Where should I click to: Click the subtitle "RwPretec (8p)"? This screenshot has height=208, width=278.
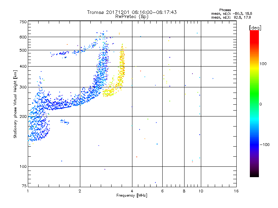click(x=132, y=17)
